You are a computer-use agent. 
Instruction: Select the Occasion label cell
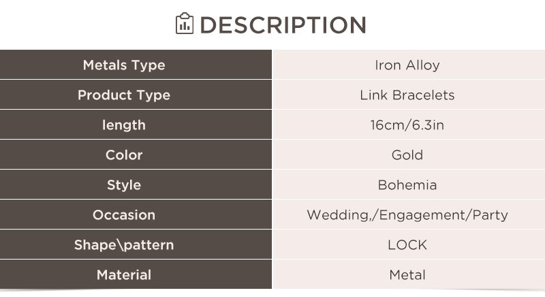click(x=136, y=215)
